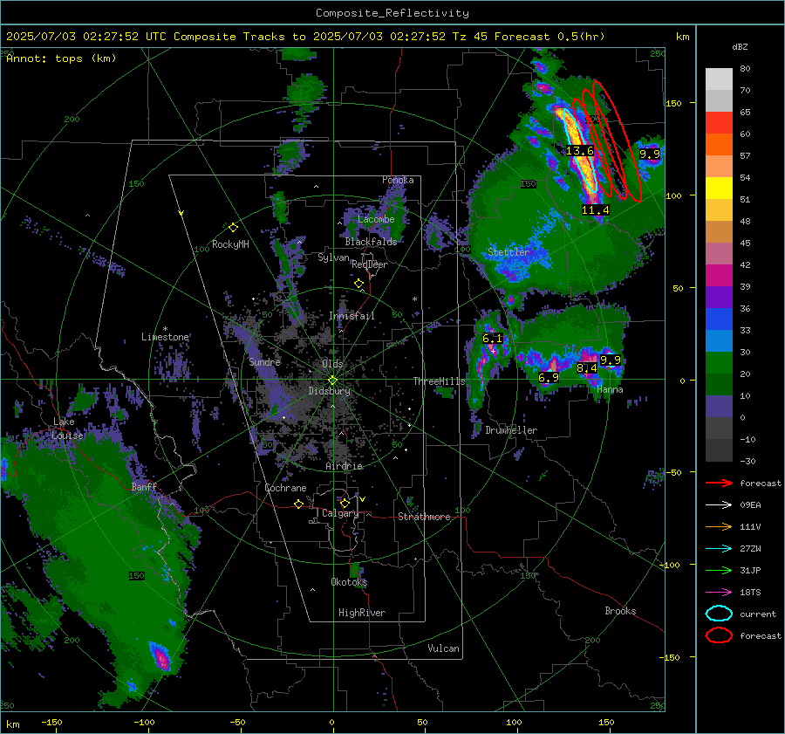Click the bright storm core beside 13.6 label
The height and width of the screenshot is (734, 785).
tap(581, 150)
